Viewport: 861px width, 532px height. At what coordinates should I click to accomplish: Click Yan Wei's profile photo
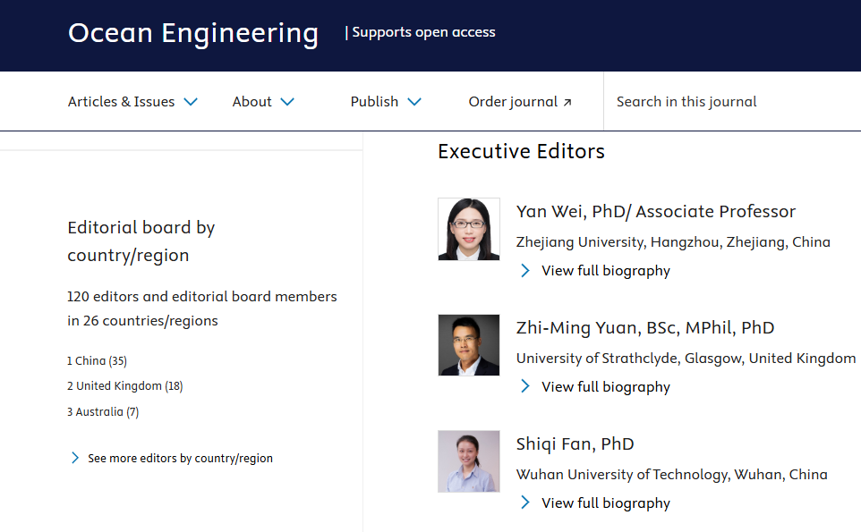[469, 229]
